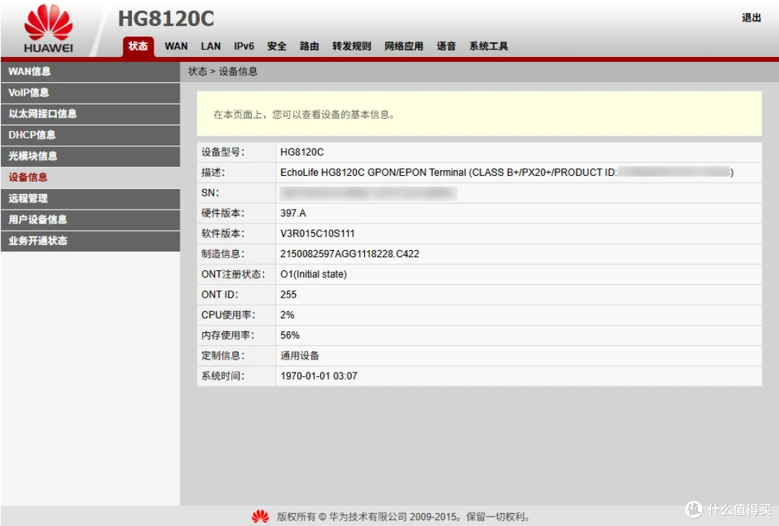This screenshot has width=779, height=526.
Task: Open the 安全 tab
Action: 277,47
